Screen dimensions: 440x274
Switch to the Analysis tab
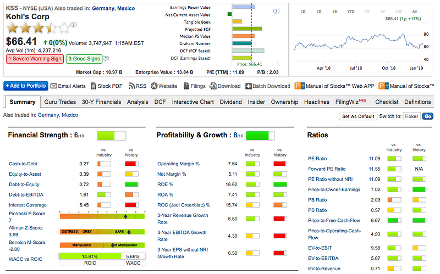pos(137,102)
